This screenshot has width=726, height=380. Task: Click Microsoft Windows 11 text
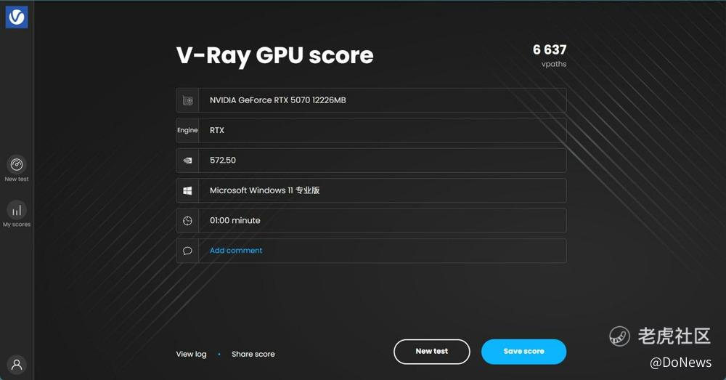point(264,190)
